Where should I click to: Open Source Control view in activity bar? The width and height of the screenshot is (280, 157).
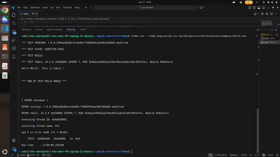point(14,32)
